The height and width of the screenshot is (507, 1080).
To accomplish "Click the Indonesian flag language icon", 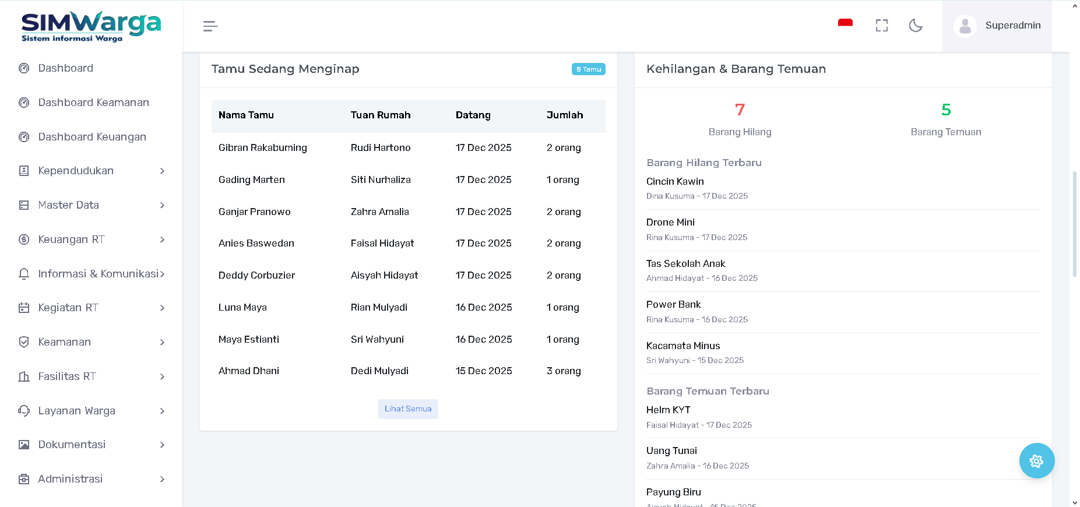I will tap(845, 24).
